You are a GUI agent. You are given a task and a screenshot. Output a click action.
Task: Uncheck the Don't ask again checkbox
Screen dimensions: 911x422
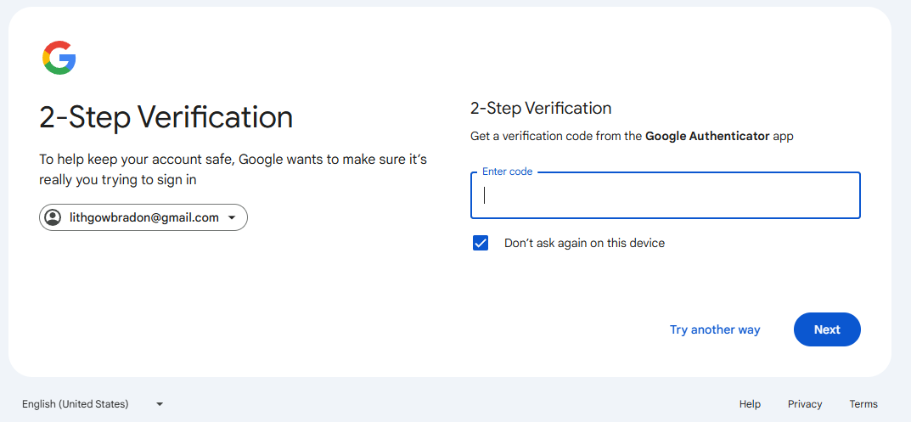(x=481, y=244)
